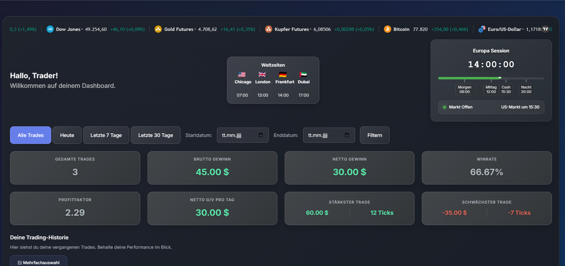
Task: Select the Letzte 30 Tage filter
Action: click(156, 135)
